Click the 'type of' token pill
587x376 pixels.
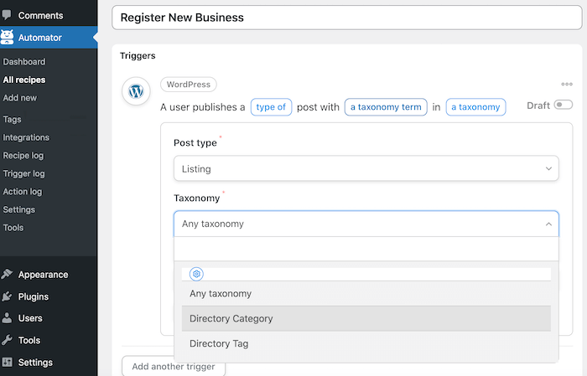pos(271,107)
